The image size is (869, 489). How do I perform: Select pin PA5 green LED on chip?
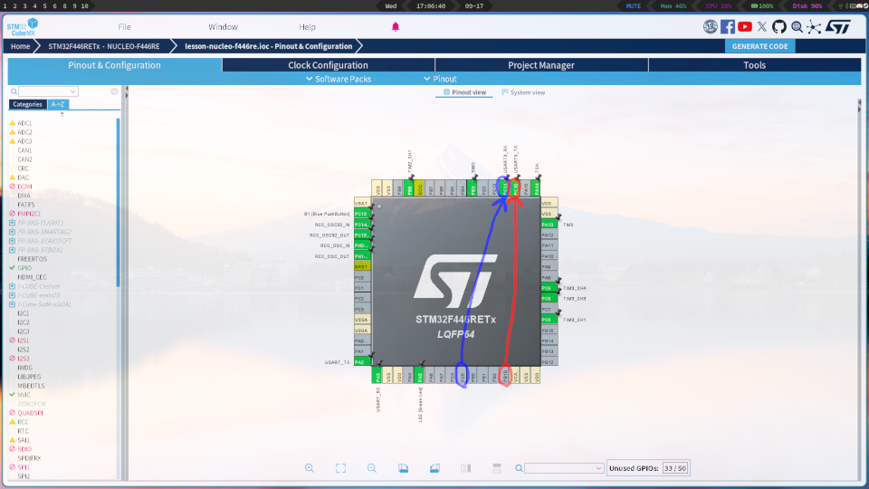point(420,376)
